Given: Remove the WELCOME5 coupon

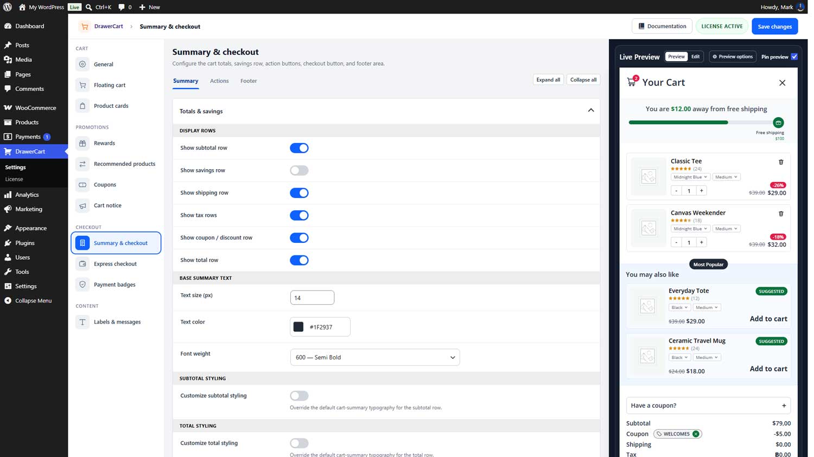Looking at the screenshot, I should 696,434.
